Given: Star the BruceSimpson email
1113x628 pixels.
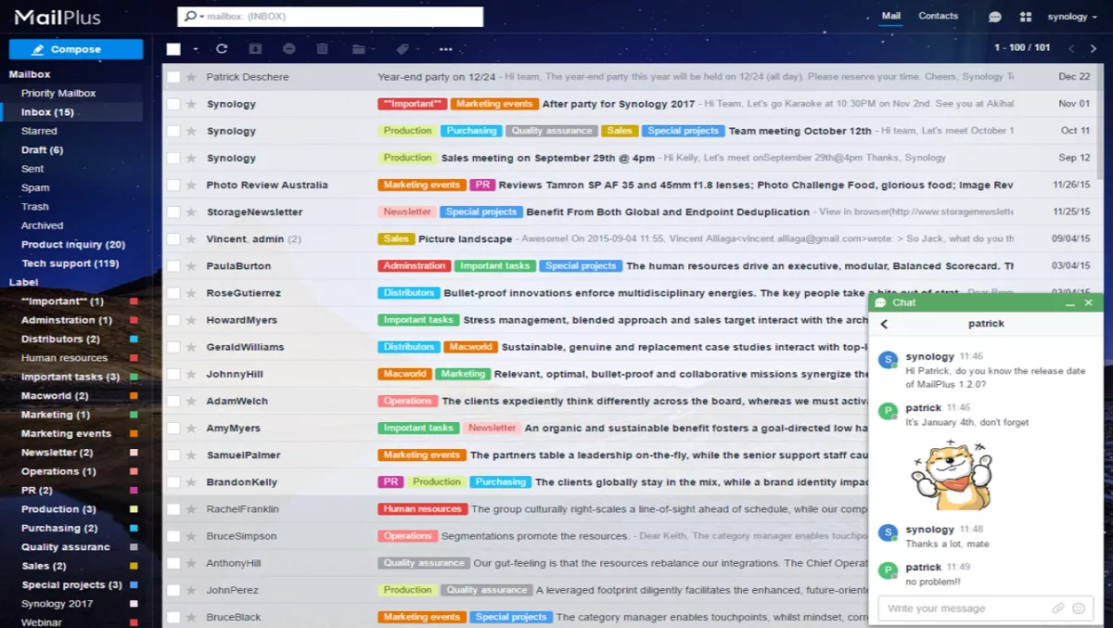Looking at the screenshot, I should [191, 536].
